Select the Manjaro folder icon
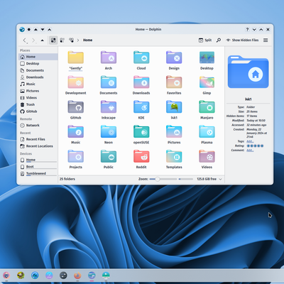 207,106
